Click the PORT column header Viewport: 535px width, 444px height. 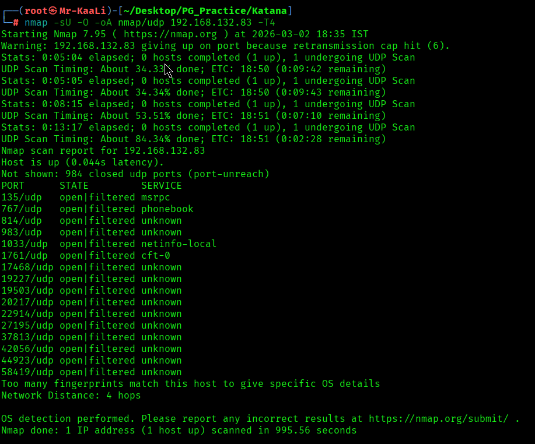click(13, 186)
